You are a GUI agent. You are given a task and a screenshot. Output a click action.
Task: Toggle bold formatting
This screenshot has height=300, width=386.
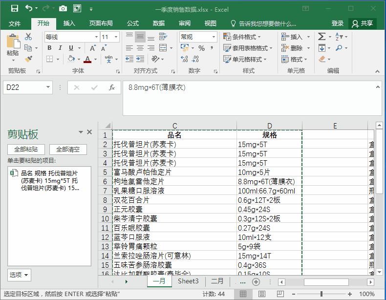(x=49, y=48)
